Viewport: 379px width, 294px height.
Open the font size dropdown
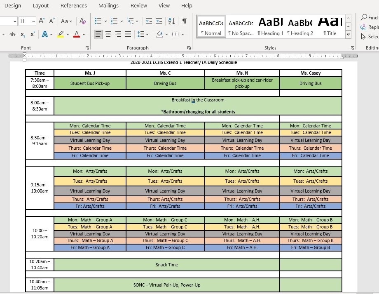click(x=32, y=21)
